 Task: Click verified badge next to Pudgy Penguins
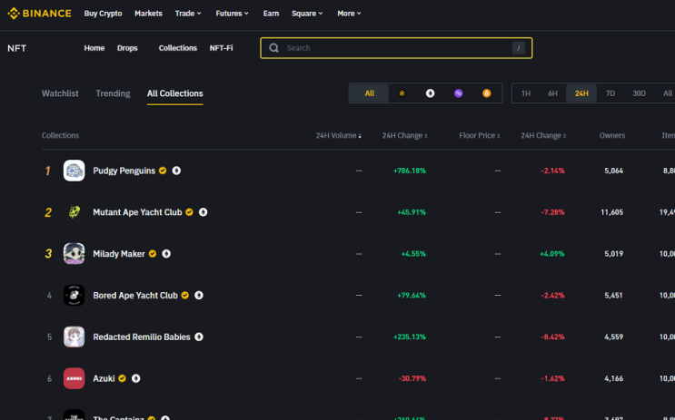[163, 171]
